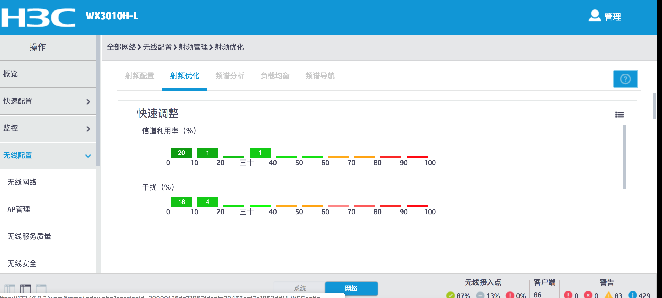This screenshot has width=662, height=298.
Task: Click the orange warning triangle alarm icon
Action: (609, 295)
